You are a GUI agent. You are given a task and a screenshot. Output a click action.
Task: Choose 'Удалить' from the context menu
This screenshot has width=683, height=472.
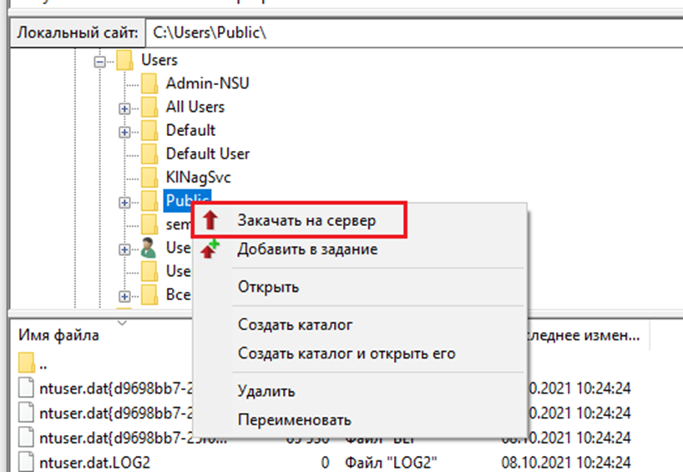click(266, 391)
